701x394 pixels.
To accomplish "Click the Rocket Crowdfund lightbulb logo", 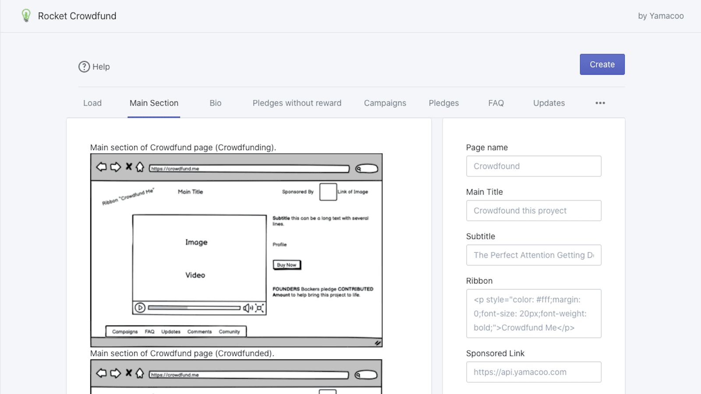I will tap(26, 16).
